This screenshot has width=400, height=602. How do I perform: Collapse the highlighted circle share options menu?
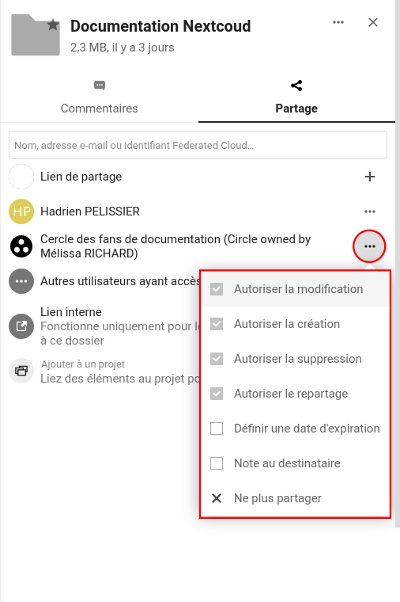pyautogui.click(x=370, y=246)
